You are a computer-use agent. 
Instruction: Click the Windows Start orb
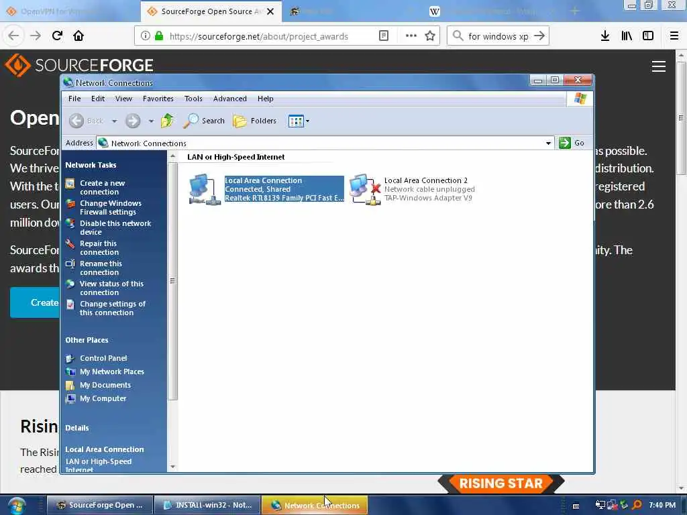point(16,506)
